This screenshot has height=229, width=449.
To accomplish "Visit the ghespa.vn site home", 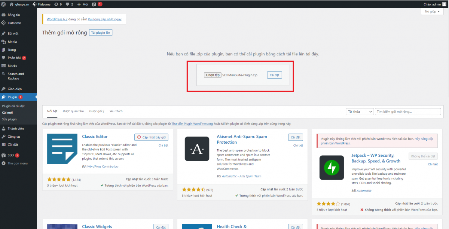I will [x=20, y=4].
